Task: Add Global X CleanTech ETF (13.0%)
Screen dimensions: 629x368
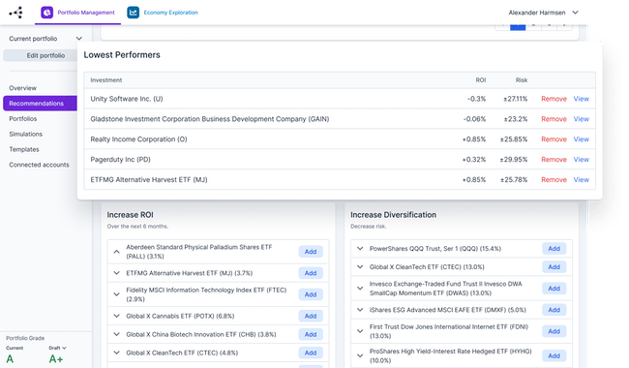Action: click(554, 267)
